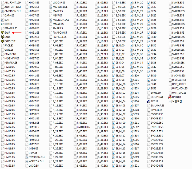Click the SVCMN.E5S file name

[x=179, y=76]
